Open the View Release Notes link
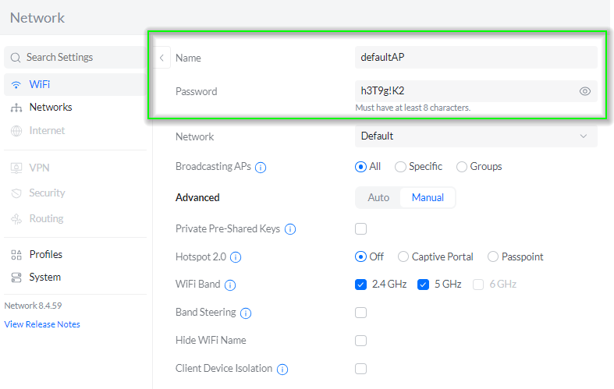The width and height of the screenshot is (614, 389). click(42, 324)
